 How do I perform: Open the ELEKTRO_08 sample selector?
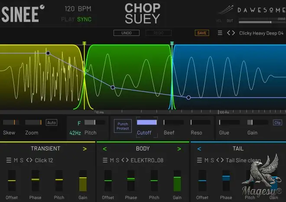point(147,160)
